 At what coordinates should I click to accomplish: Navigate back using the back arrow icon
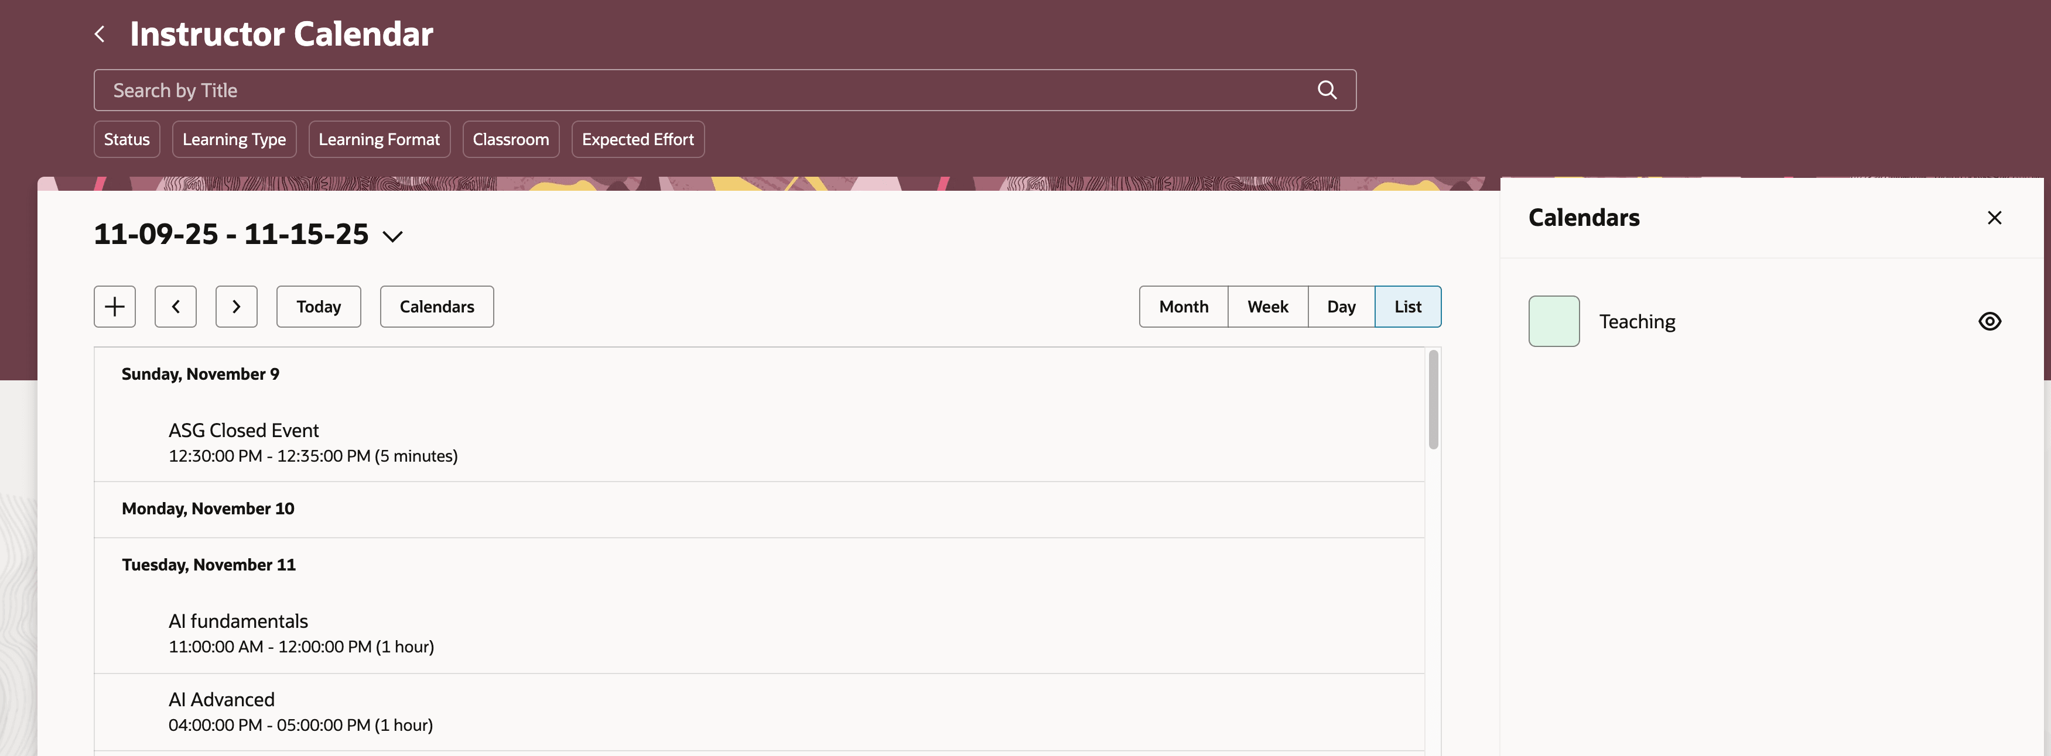(100, 33)
